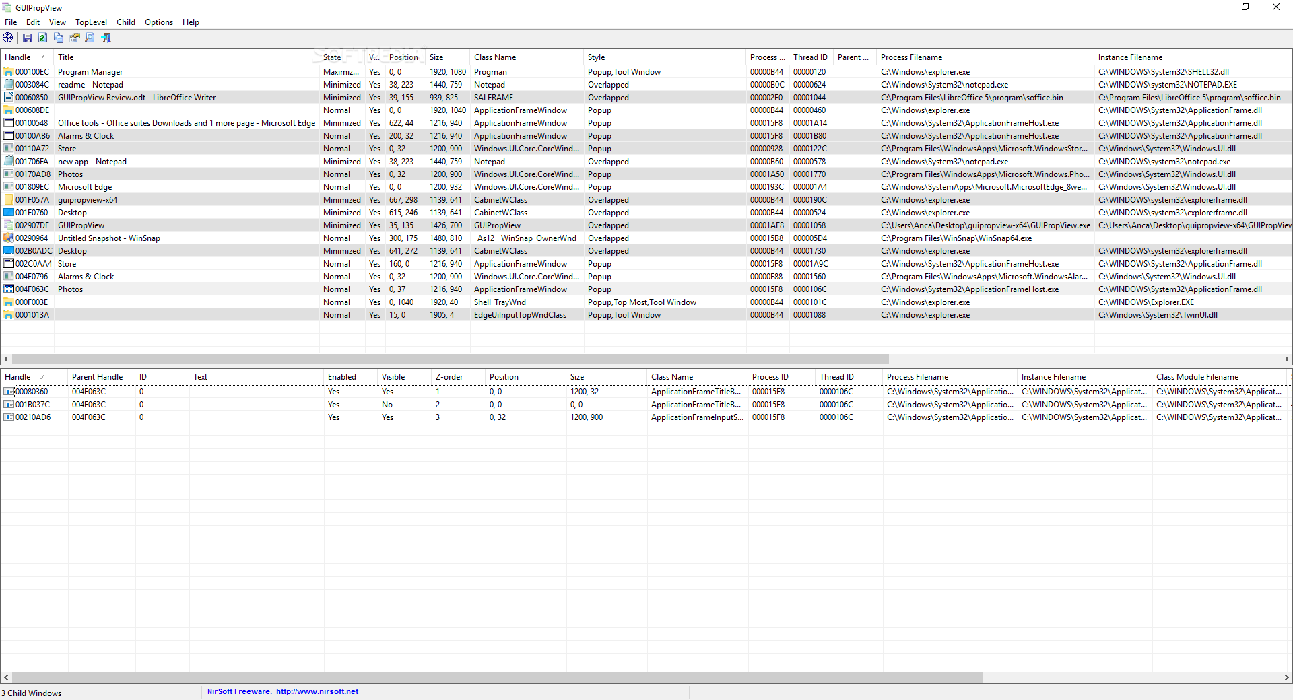This screenshot has width=1293, height=700.
Task: Click the icon next to handle 002C0AA4
Action: [9, 264]
